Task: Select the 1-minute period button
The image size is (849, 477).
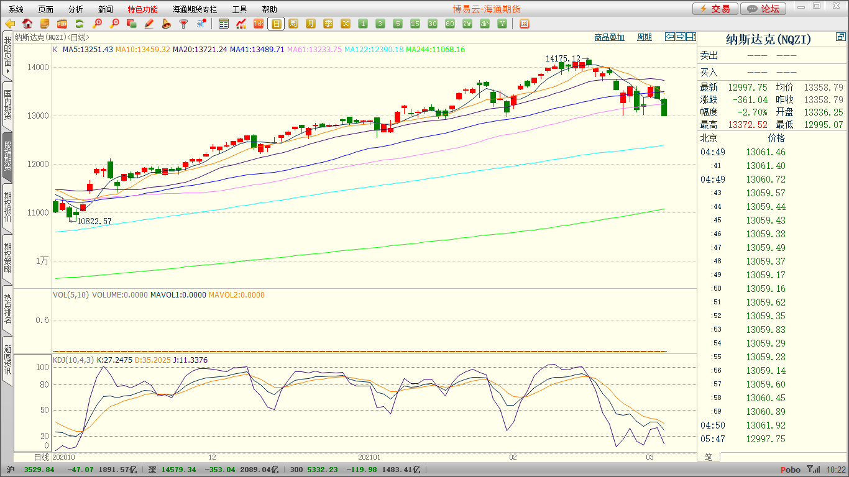Action: click(363, 24)
